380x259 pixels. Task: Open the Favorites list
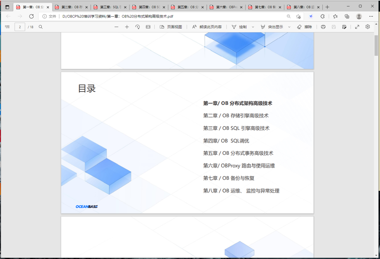pyautogui.click(x=335, y=16)
